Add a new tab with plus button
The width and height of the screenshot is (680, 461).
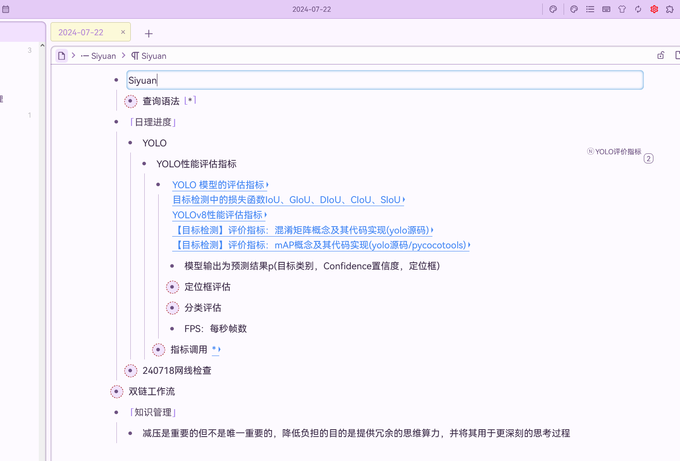click(149, 34)
